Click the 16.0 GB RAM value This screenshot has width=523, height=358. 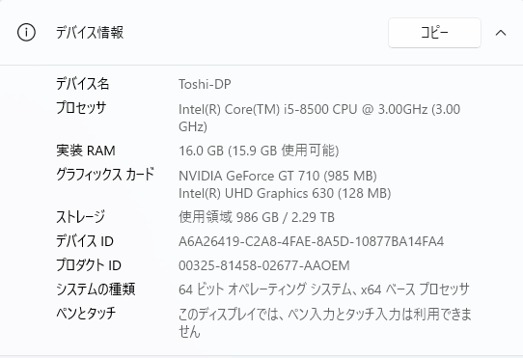coord(259,151)
